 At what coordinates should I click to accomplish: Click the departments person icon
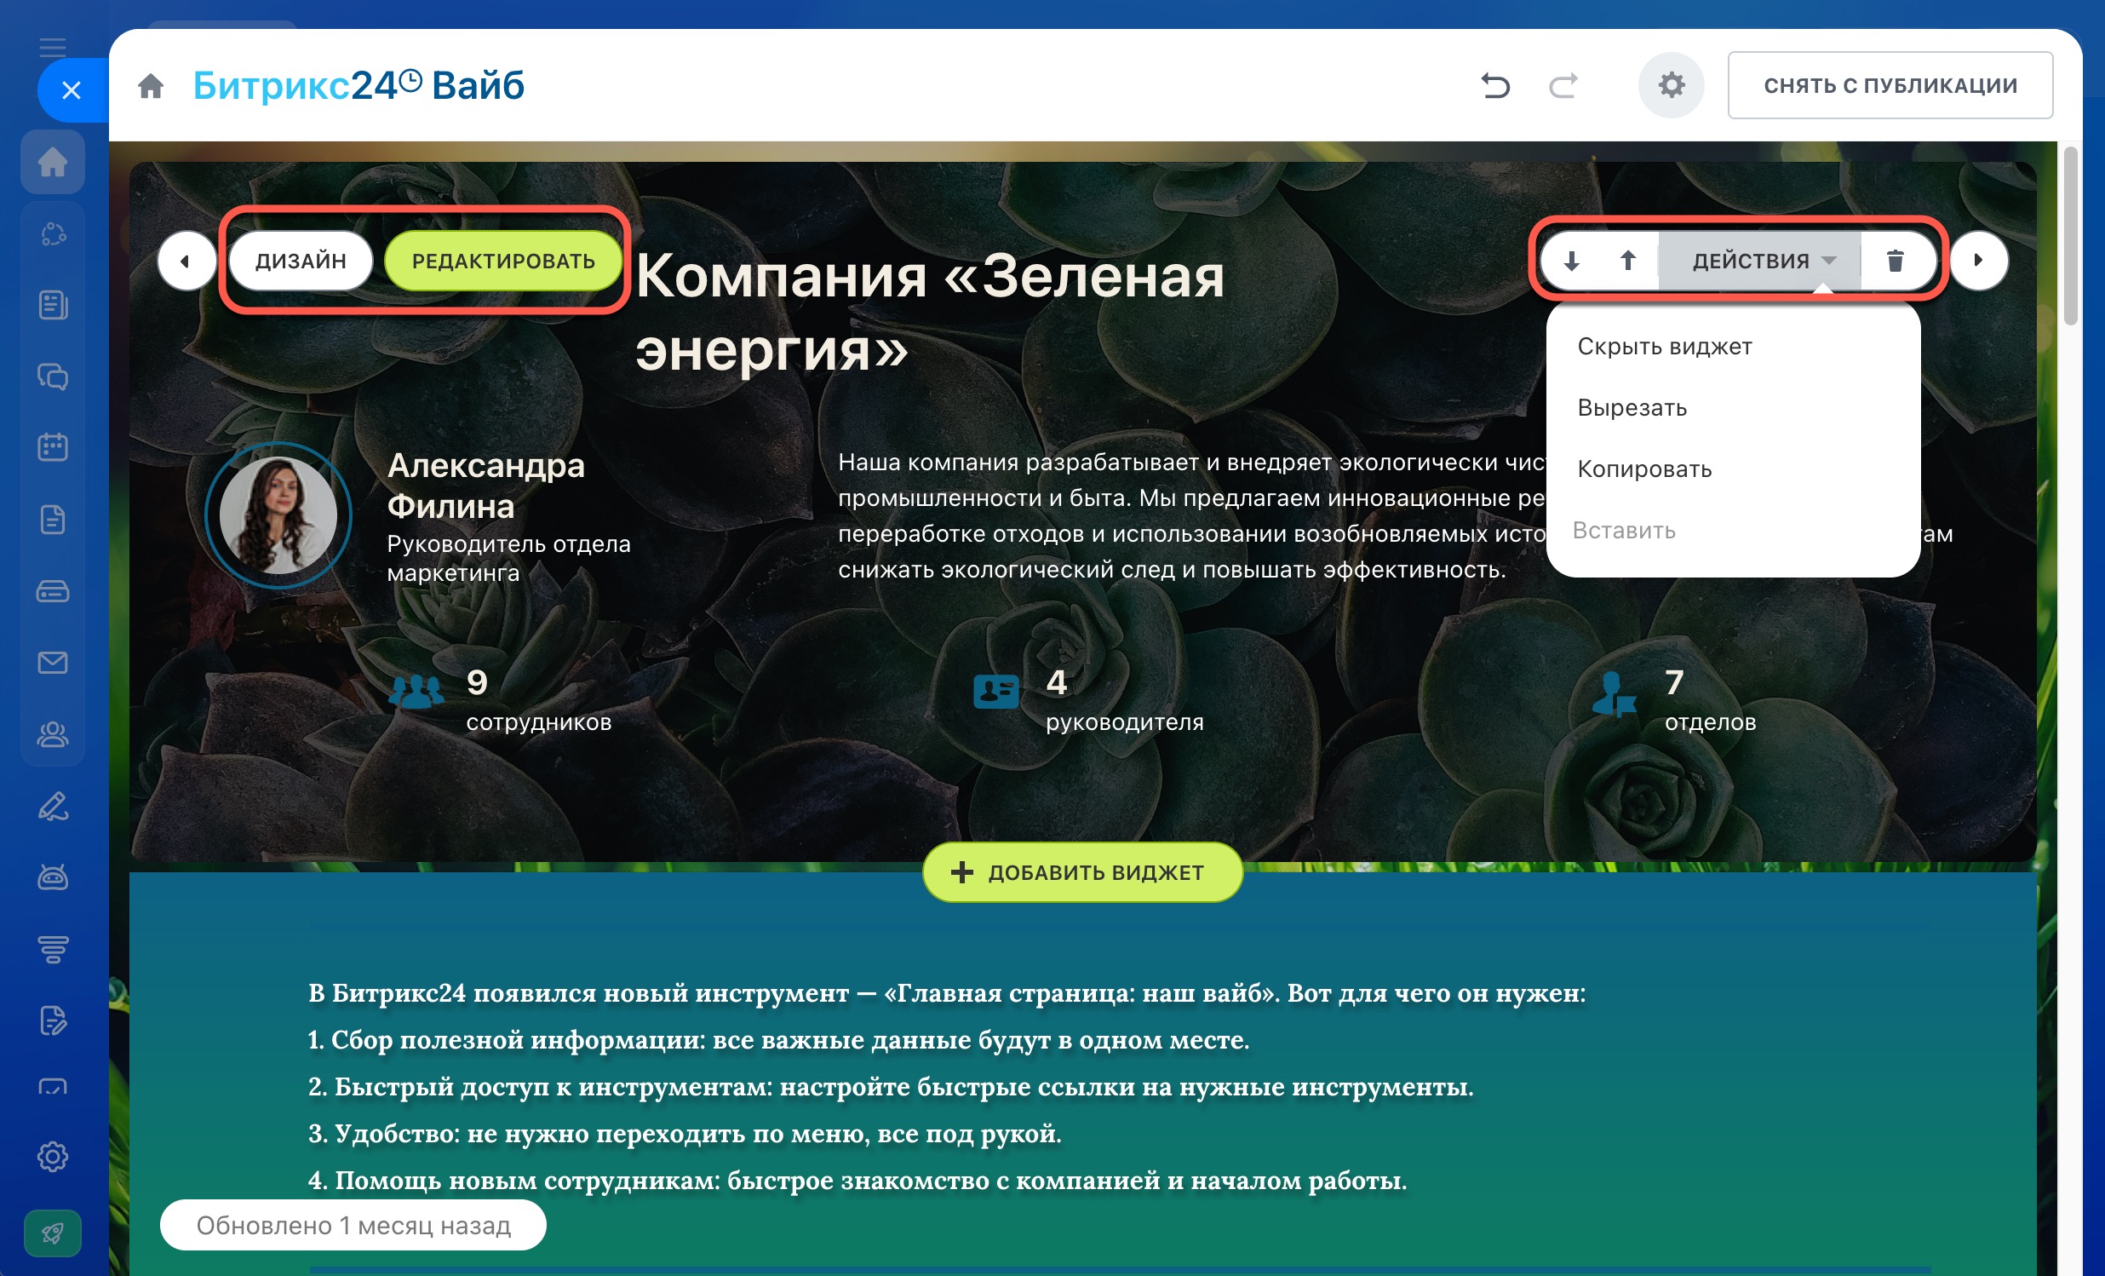pos(1615,693)
